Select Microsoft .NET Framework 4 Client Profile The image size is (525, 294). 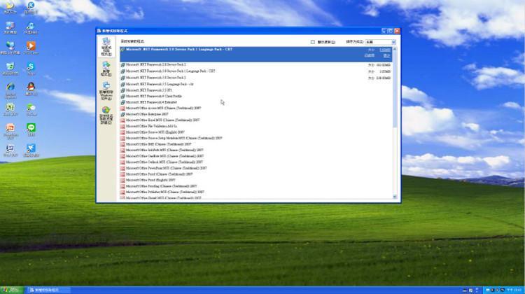tap(256, 96)
